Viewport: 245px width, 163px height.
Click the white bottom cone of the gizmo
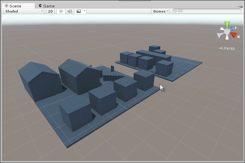tap(227, 38)
